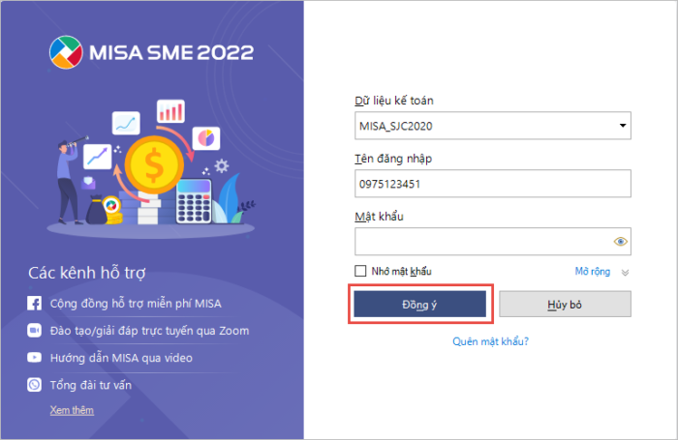
Task: Select the MISA_SJC2020 combo box
Action: pyautogui.click(x=484, y=126)
